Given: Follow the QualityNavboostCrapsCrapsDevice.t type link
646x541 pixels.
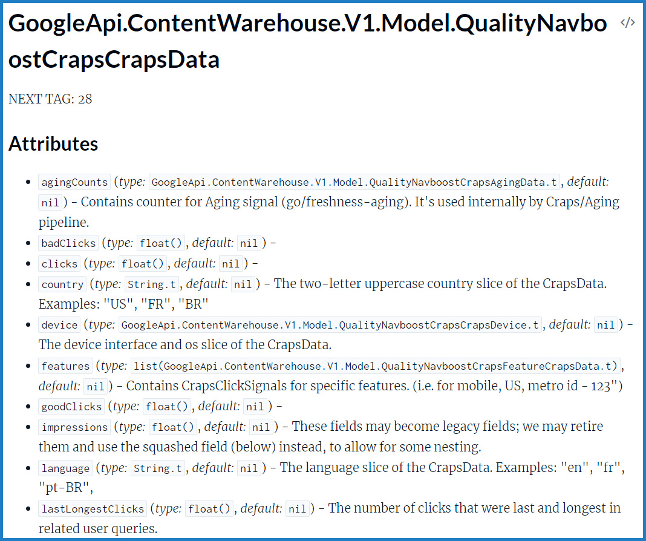Looking at the screenshot, I should click(x=330, y=325).
